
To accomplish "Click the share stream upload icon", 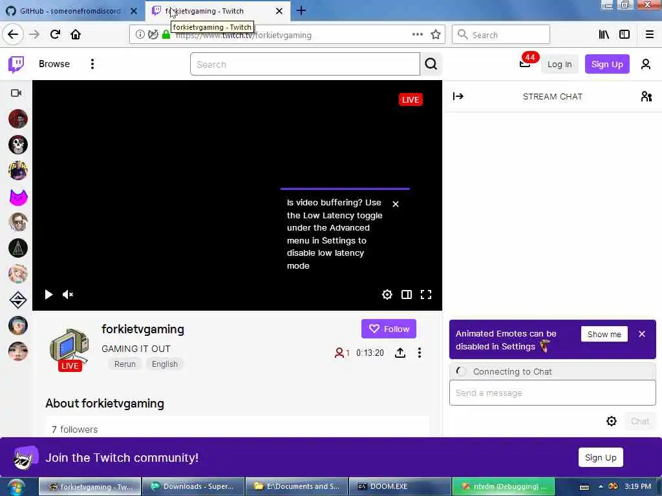I will pyautogui.click(x=400, y=353).
